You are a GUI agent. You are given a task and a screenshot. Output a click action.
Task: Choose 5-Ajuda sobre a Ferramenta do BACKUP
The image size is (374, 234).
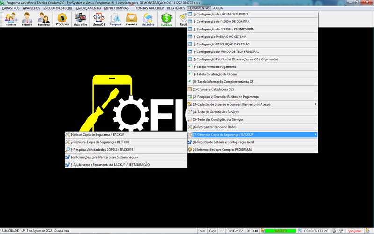pyautogui.click(x=126, y=165)
